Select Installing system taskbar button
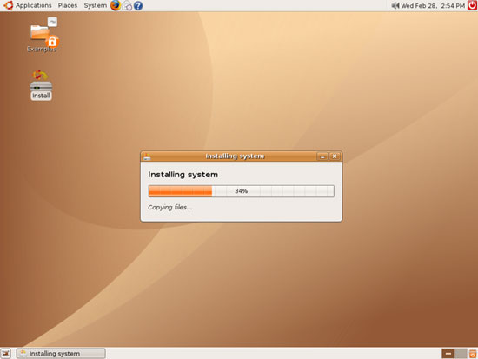478x359 pixels. (x=61, y=354)
